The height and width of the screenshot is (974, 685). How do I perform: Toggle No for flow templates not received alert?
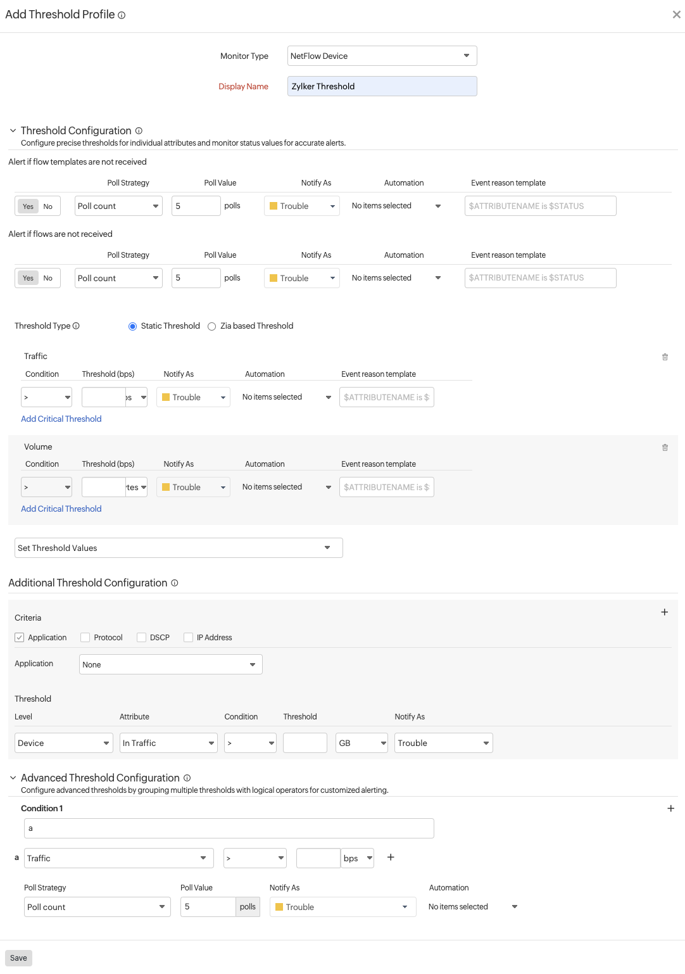48,206
